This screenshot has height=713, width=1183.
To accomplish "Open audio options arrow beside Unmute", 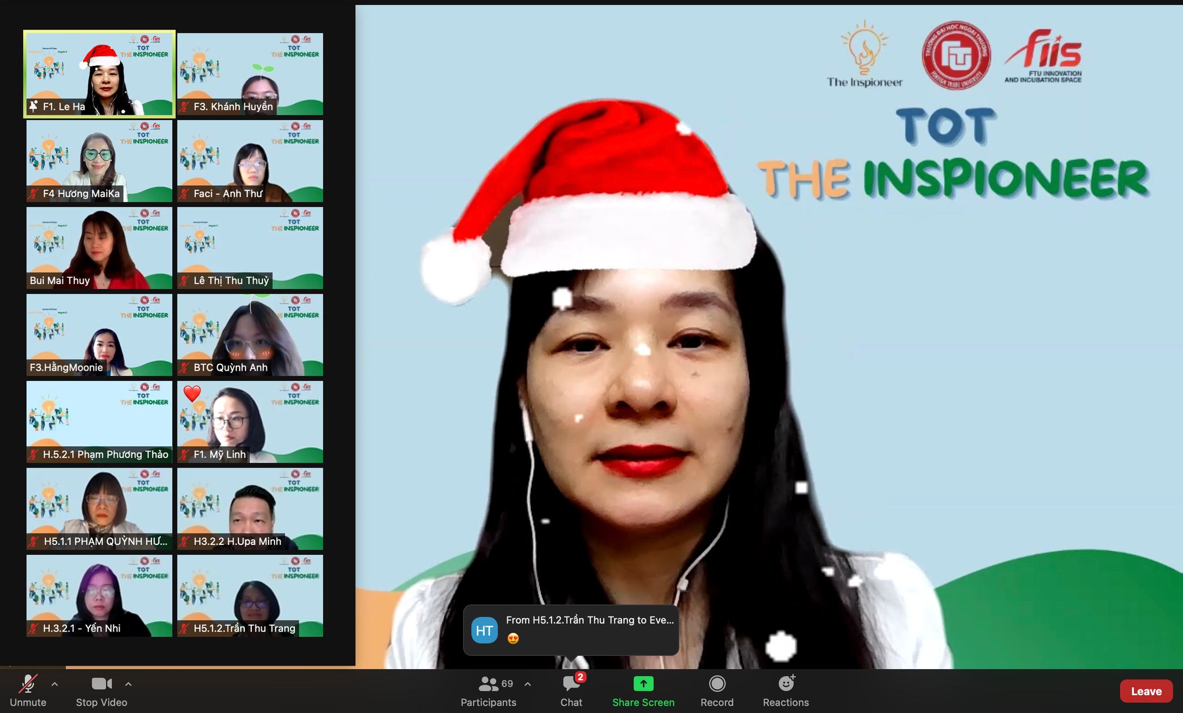I will point(54,684).
